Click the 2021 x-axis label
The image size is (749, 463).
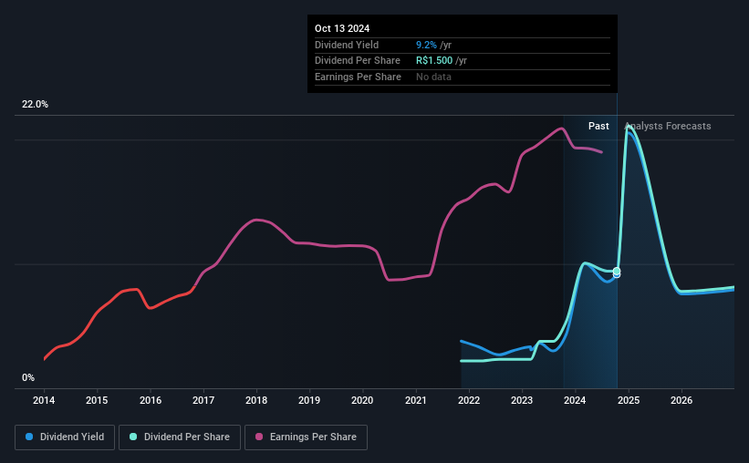416,400
